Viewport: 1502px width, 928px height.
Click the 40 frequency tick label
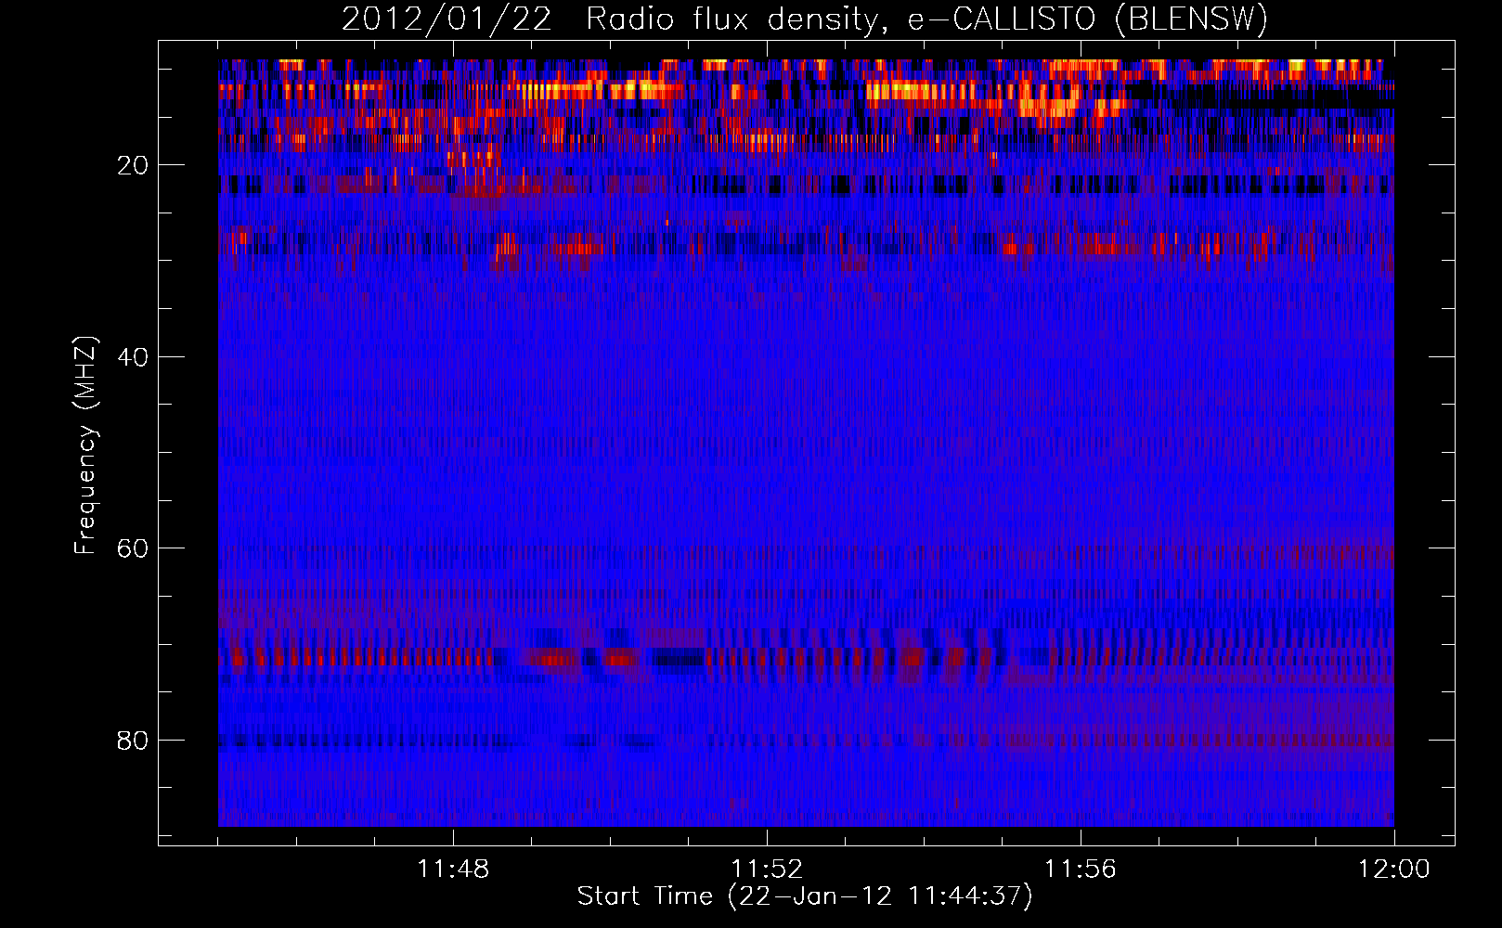[133, 357]
